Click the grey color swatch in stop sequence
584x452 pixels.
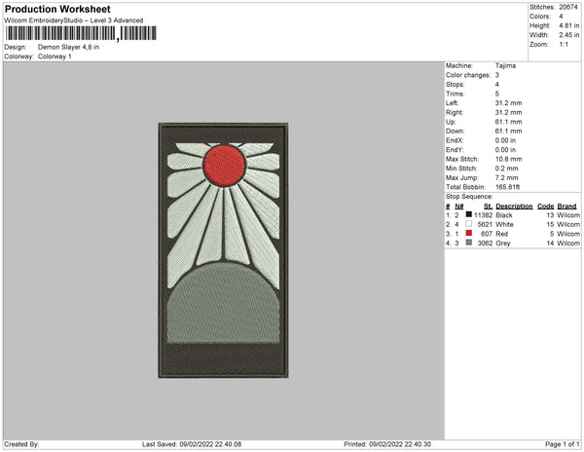pyautogui.click(x=469, y=243)
